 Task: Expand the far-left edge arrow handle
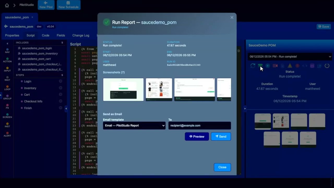click(1, 96)
